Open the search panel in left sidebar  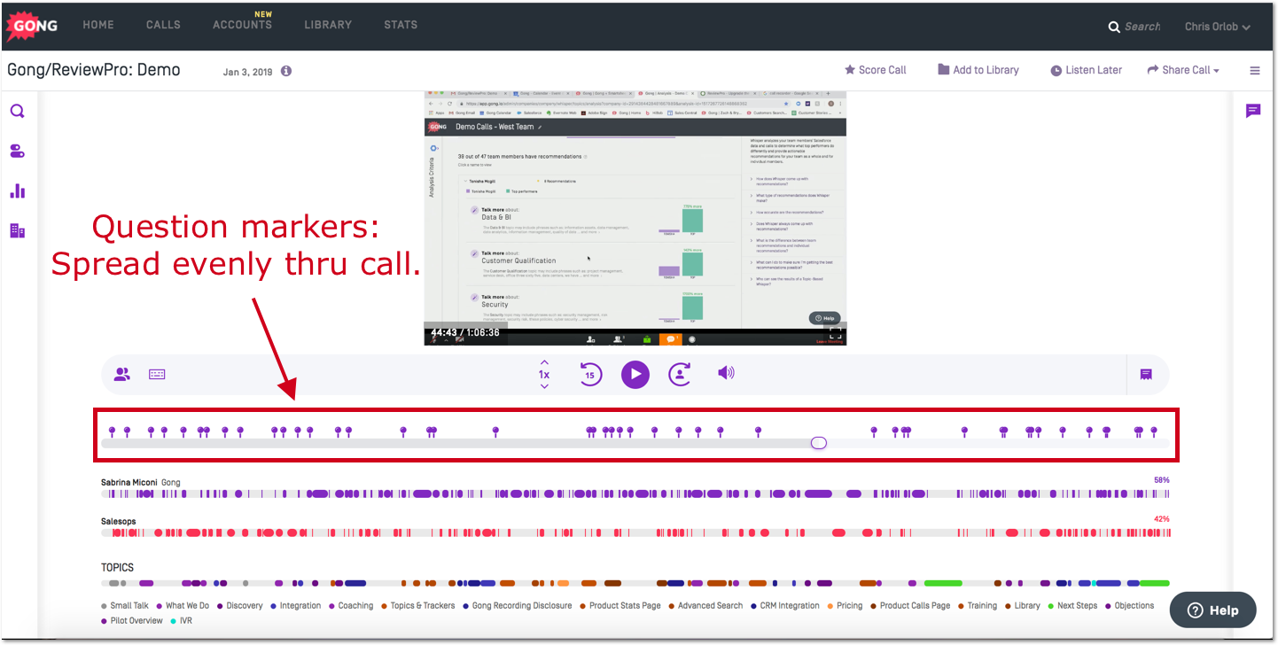tap(18, 111)
